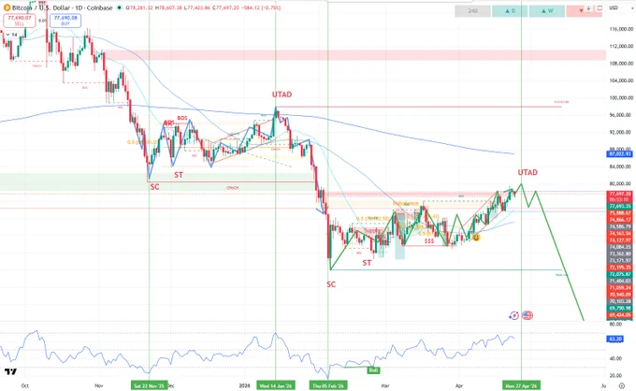Click the green Bull tag on RSI pane
The height and width of the screenshot is (391, 636).
coord(373,369)
